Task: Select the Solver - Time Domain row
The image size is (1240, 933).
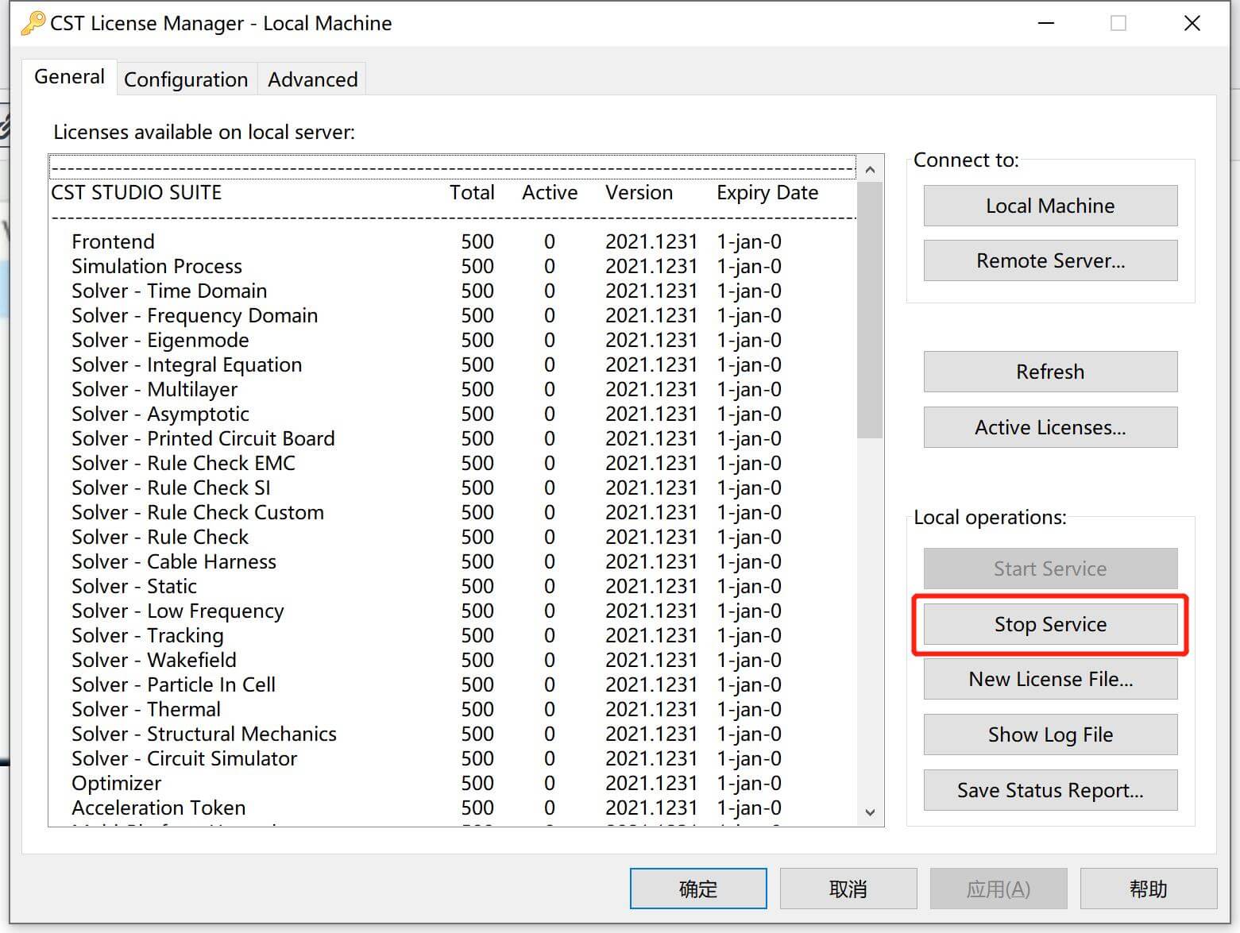Action: pos(169,291)
